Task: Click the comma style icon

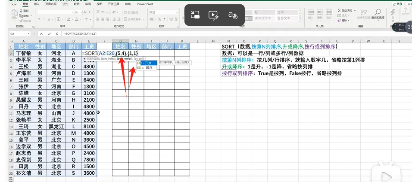Action: tap(165, 19)
